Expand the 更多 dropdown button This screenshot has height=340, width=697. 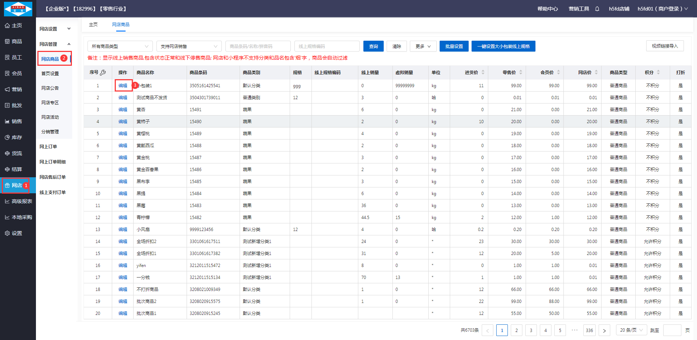[x=423, y=46]
